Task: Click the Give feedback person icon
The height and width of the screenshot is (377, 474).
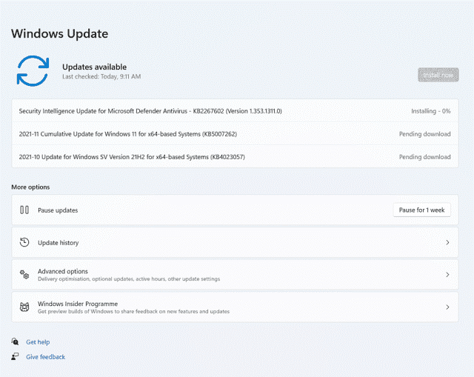Action: 15,356
